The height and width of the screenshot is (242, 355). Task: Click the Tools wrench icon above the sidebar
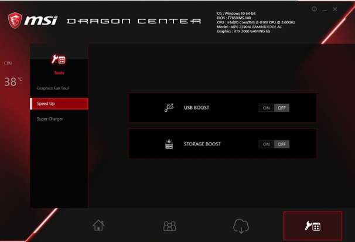[59, 60]
